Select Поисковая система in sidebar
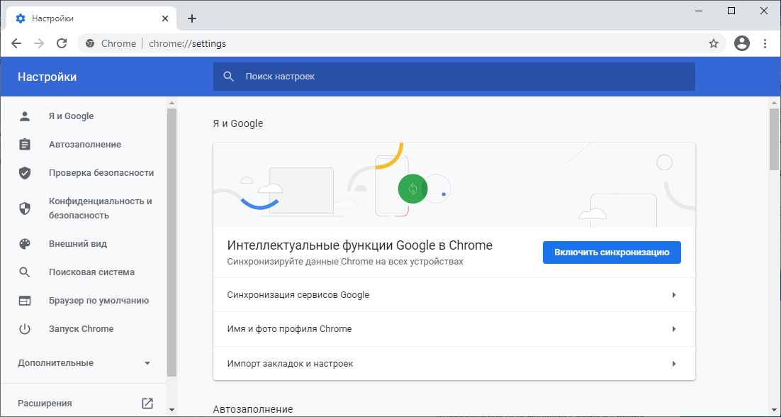Screen dimensions: 781x417 click(91, 272)
